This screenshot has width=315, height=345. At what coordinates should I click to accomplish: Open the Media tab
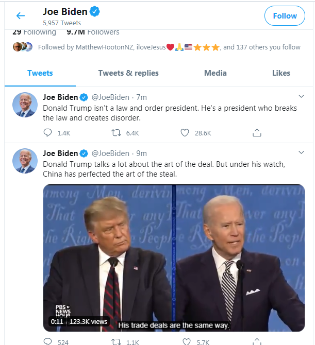(215, 73)
